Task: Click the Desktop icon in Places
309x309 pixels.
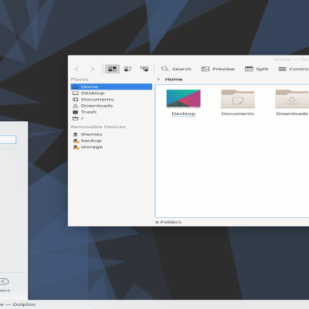Action: [x=76, y=93]
